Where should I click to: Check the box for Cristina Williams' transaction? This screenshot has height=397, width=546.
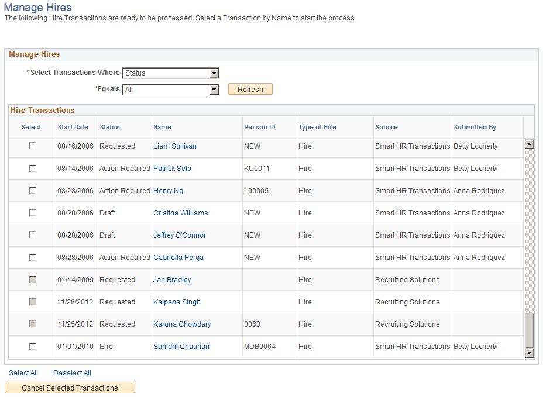pos(32,213)
